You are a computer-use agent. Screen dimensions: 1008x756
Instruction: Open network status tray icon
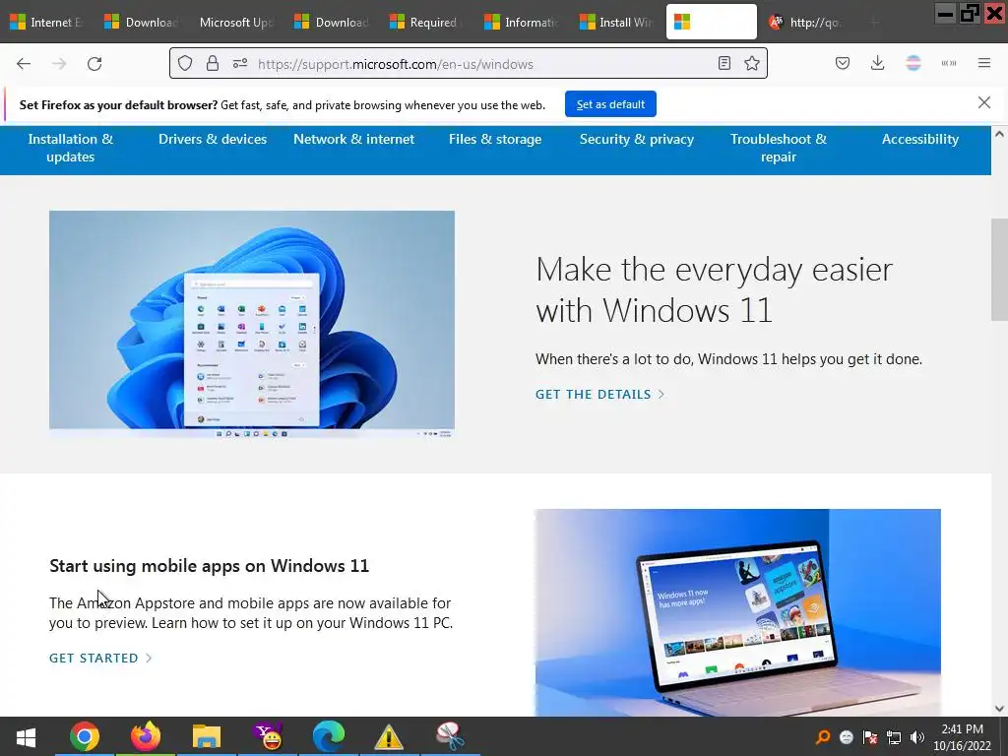[894, 737]
